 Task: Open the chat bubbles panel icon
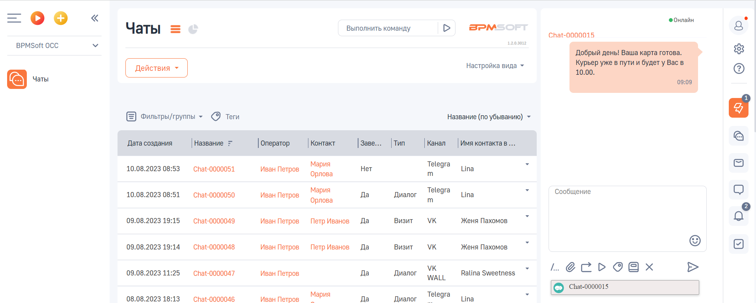739,136
